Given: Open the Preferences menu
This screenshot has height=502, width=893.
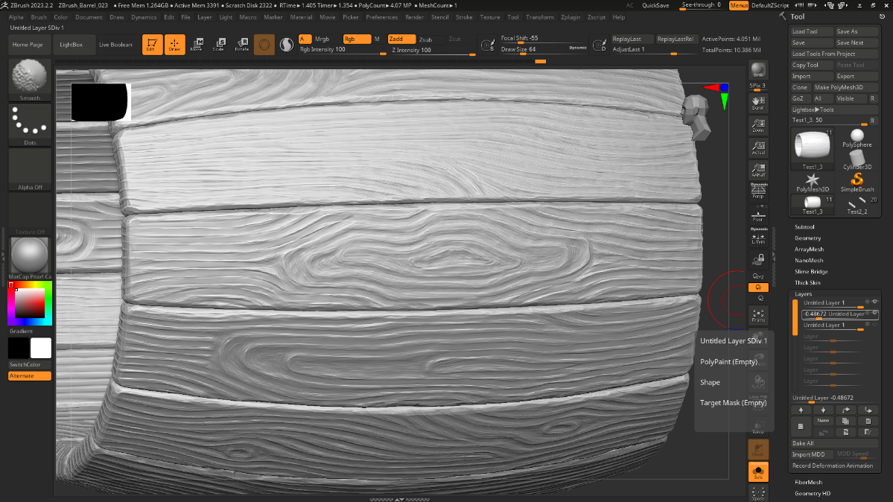Looking at the screenshot, I should click(x=381, y=17).
